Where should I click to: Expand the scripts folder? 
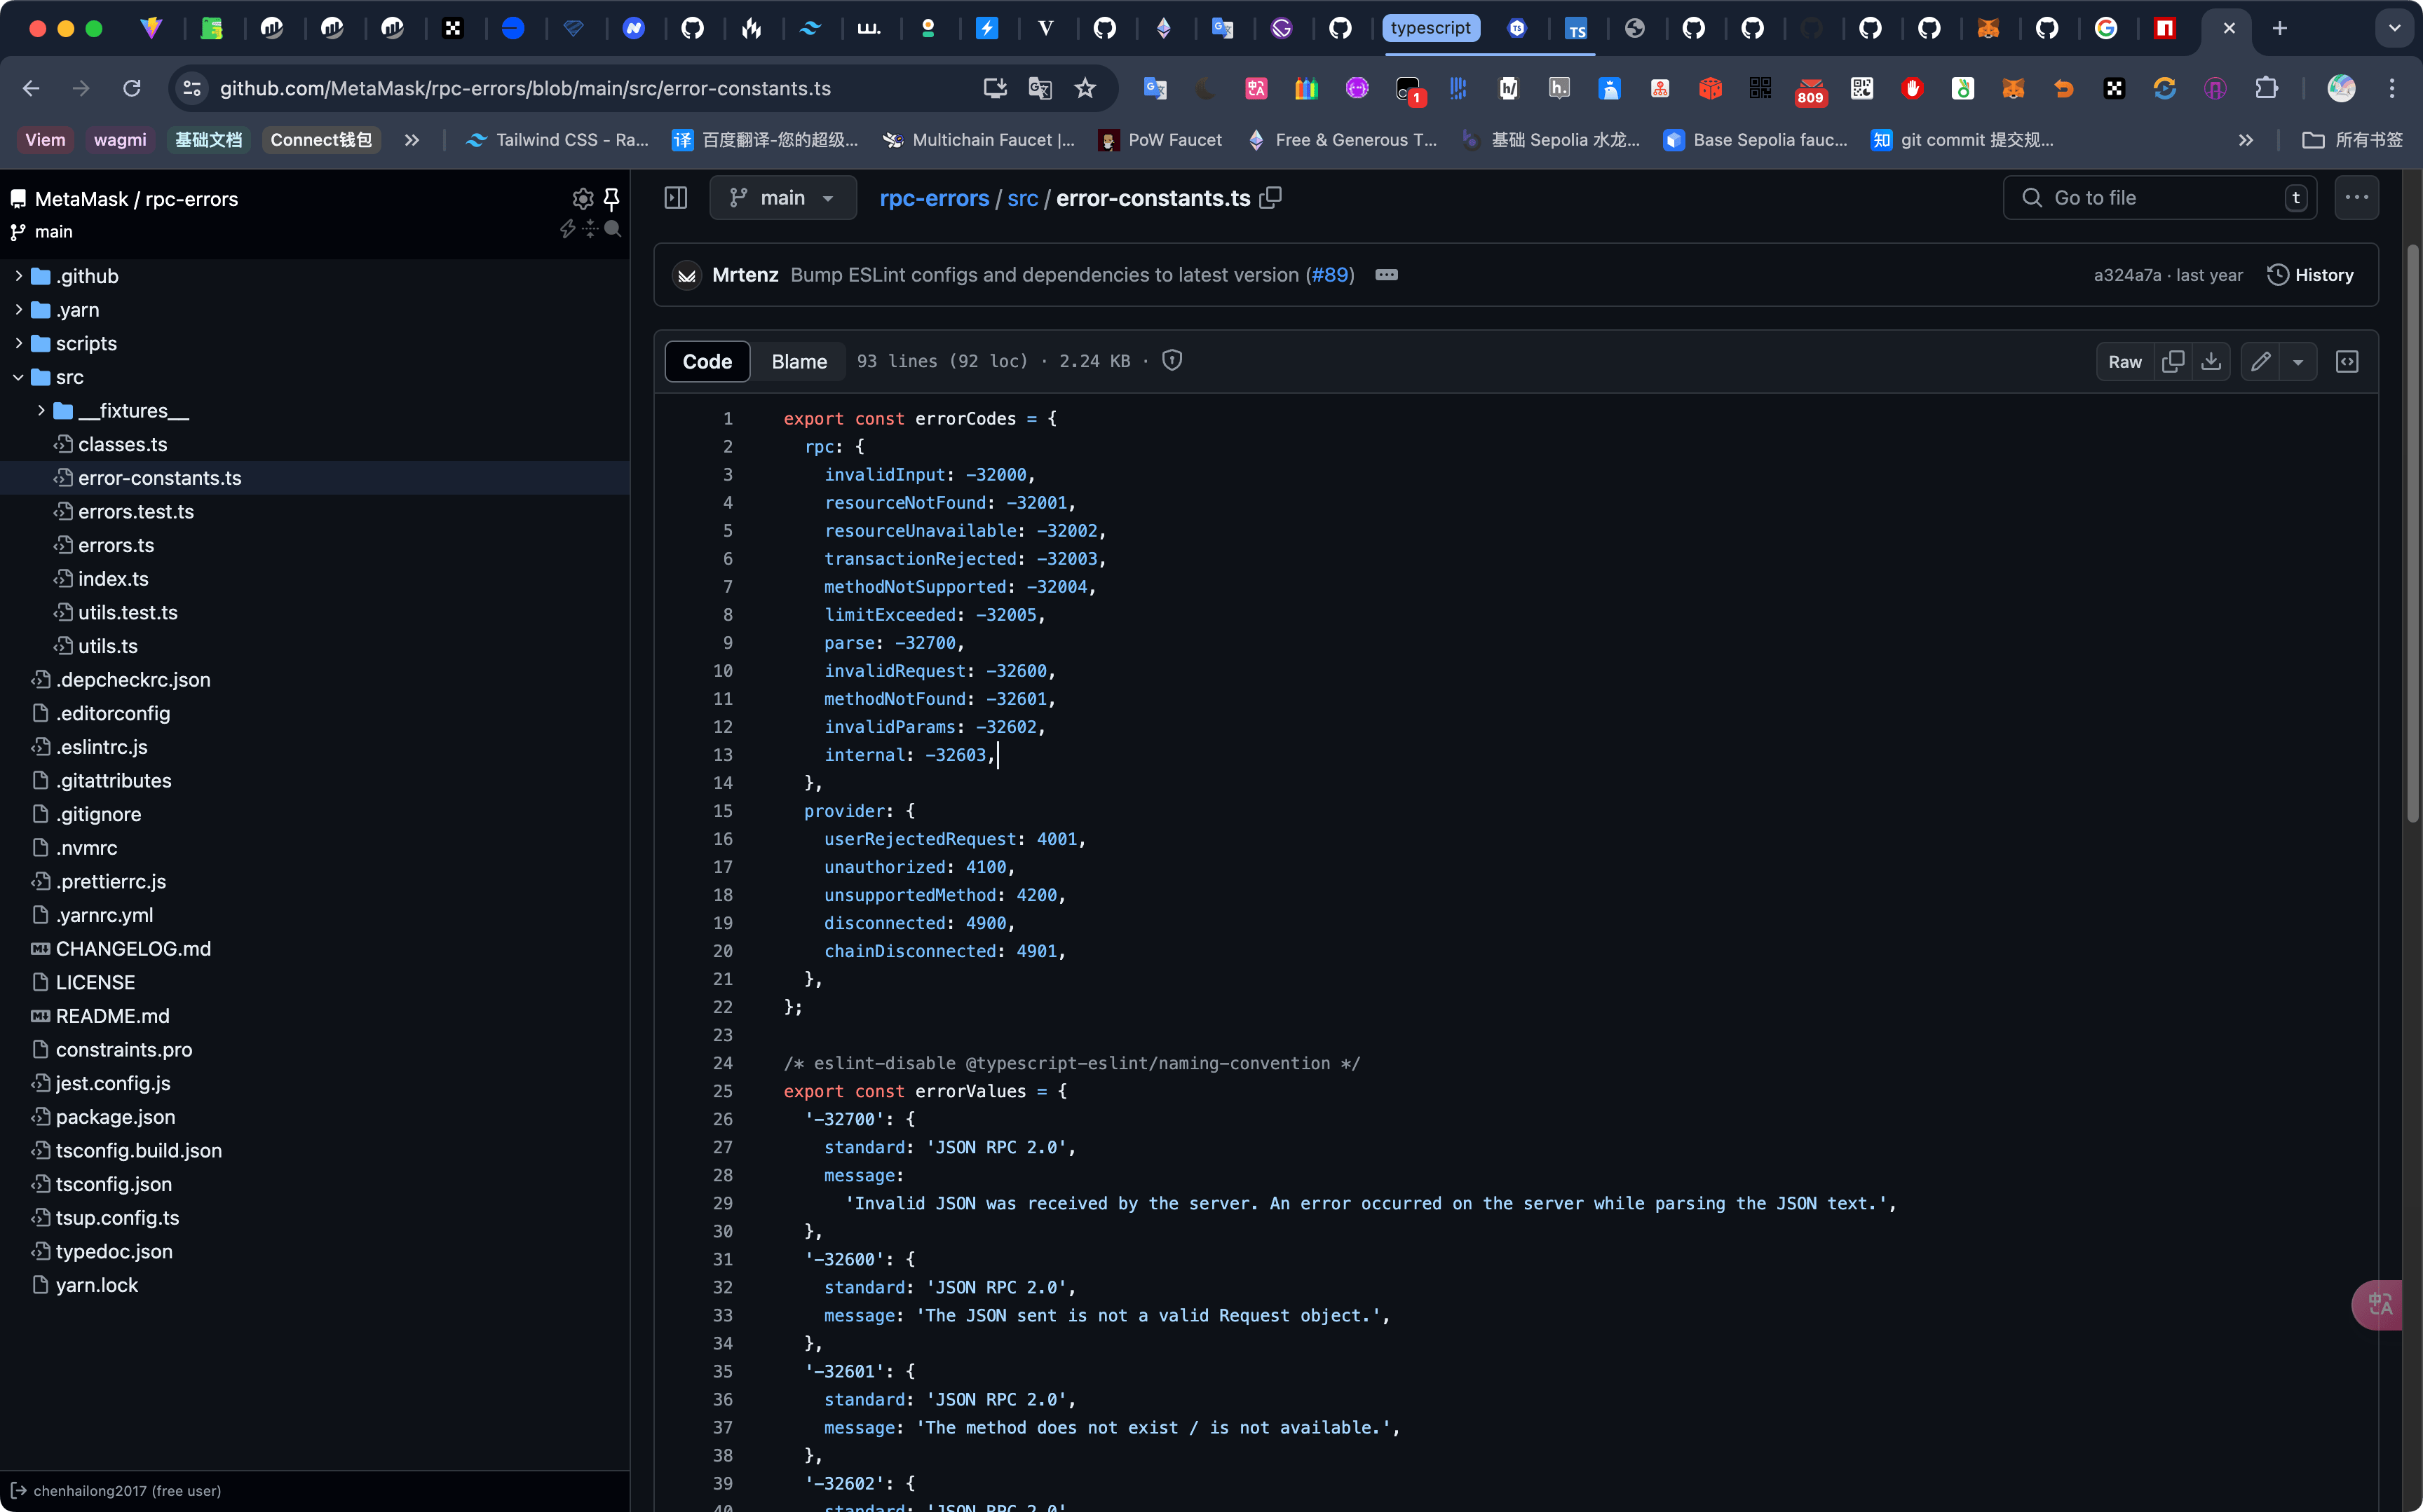18,343
